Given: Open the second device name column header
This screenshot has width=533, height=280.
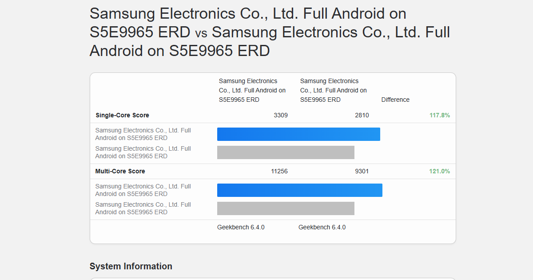Looking at the screenshot, I should click(333, 90).
